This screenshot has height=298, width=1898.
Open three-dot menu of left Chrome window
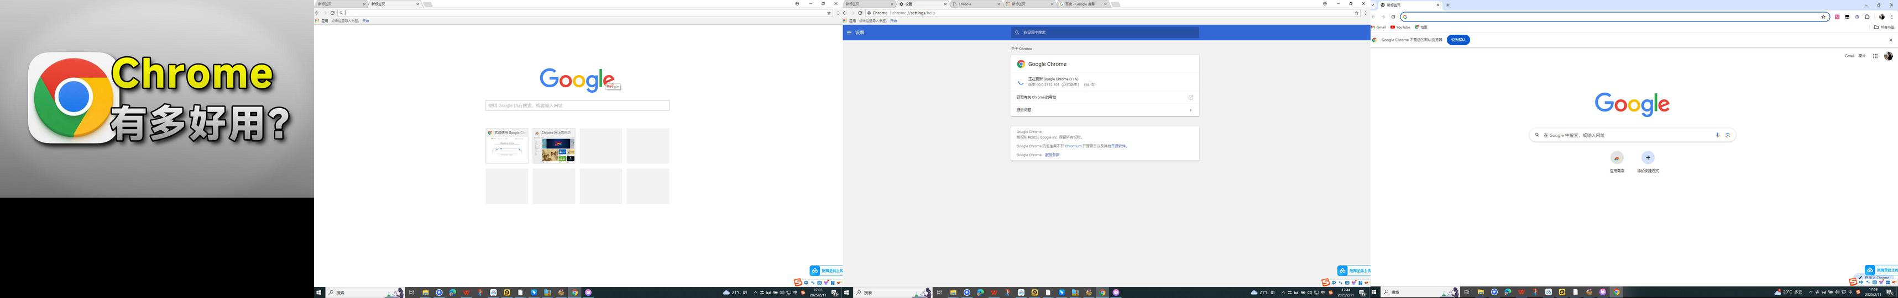click(x=838, y=13)
